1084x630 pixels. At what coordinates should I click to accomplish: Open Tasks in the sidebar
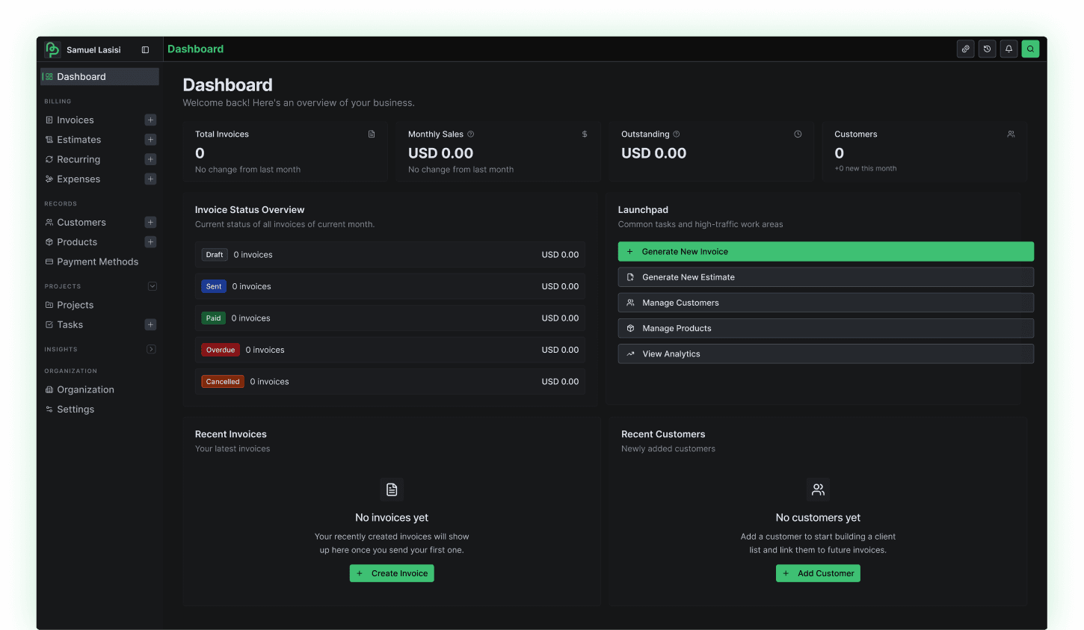click(70, 325)
